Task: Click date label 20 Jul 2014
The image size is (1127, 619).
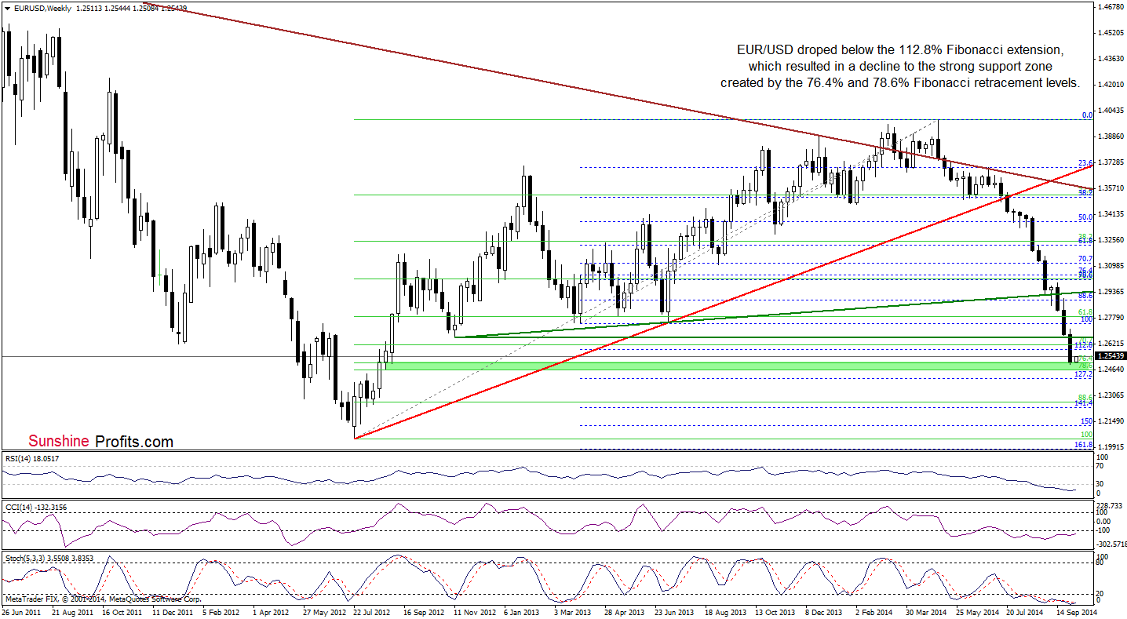Action: [x=1025, y=611]
